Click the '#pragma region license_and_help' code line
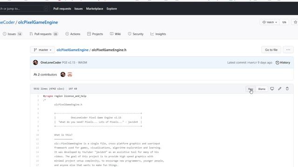Screen dimensions: 298x167 65,96
